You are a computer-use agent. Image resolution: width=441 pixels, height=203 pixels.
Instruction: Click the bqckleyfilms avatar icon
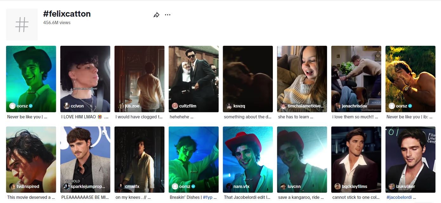point(338,186)
